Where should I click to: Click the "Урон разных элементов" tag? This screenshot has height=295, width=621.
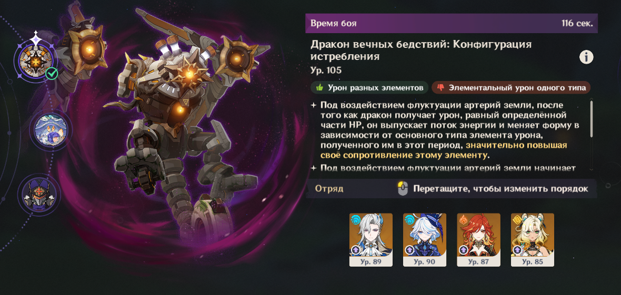[369, 87]
